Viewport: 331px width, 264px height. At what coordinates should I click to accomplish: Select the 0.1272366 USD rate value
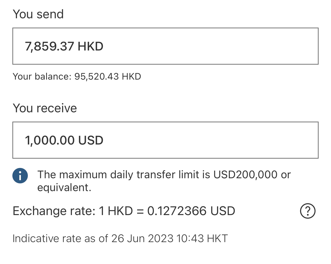(x=191, y=211)
